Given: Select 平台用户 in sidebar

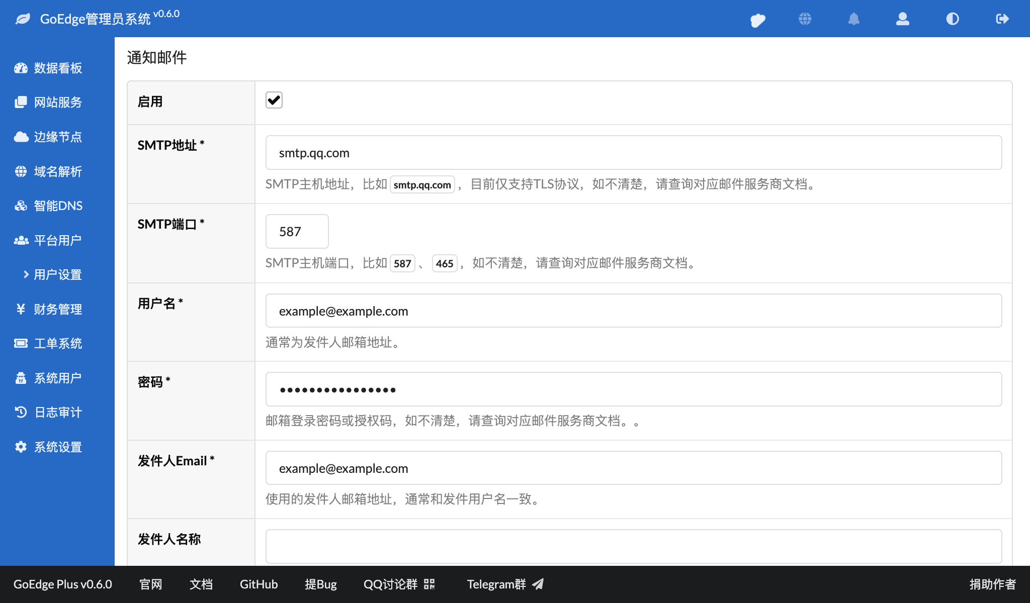Looking at the screenshot, I should coord(57,240).
